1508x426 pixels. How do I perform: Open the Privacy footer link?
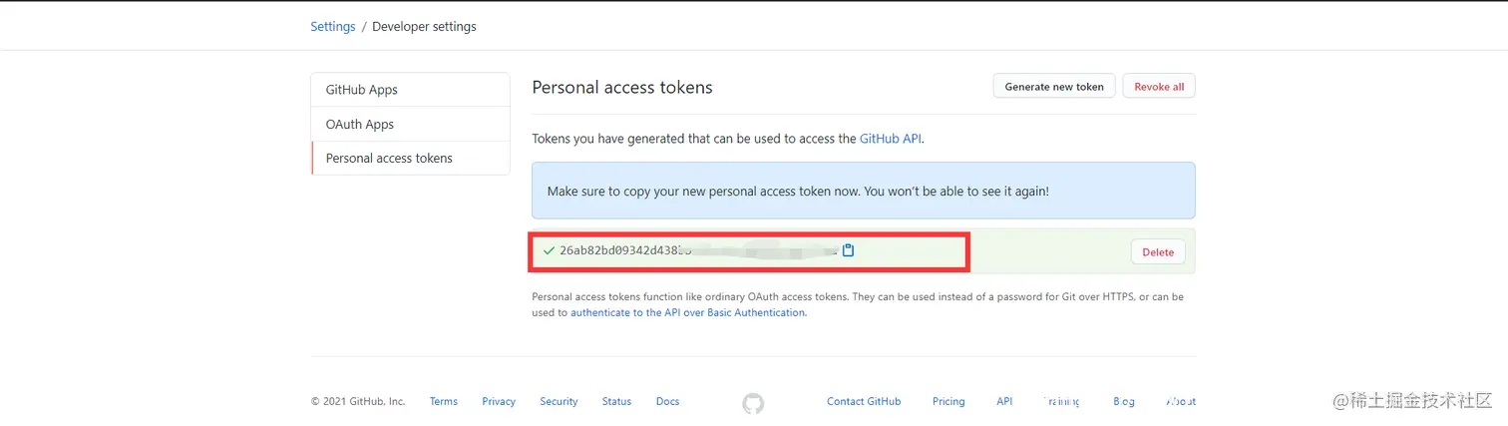(499, 402)
